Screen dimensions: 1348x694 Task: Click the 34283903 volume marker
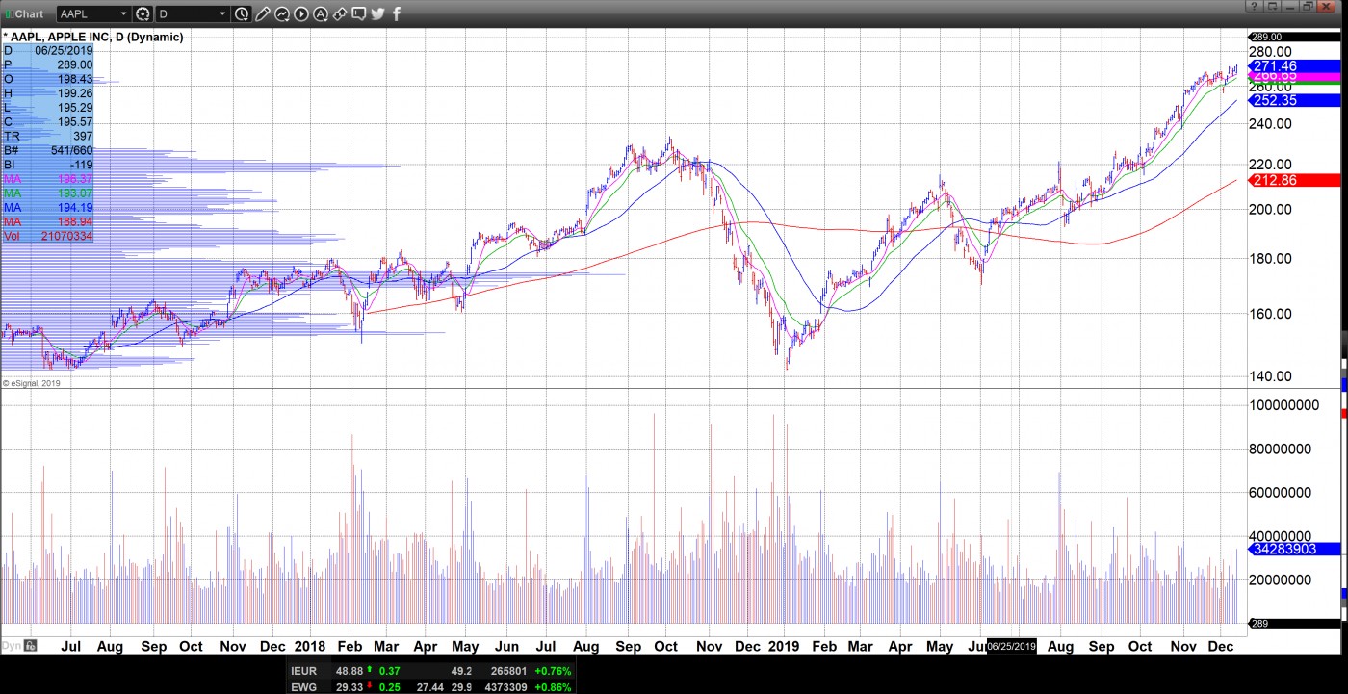tap(1294, 549)
